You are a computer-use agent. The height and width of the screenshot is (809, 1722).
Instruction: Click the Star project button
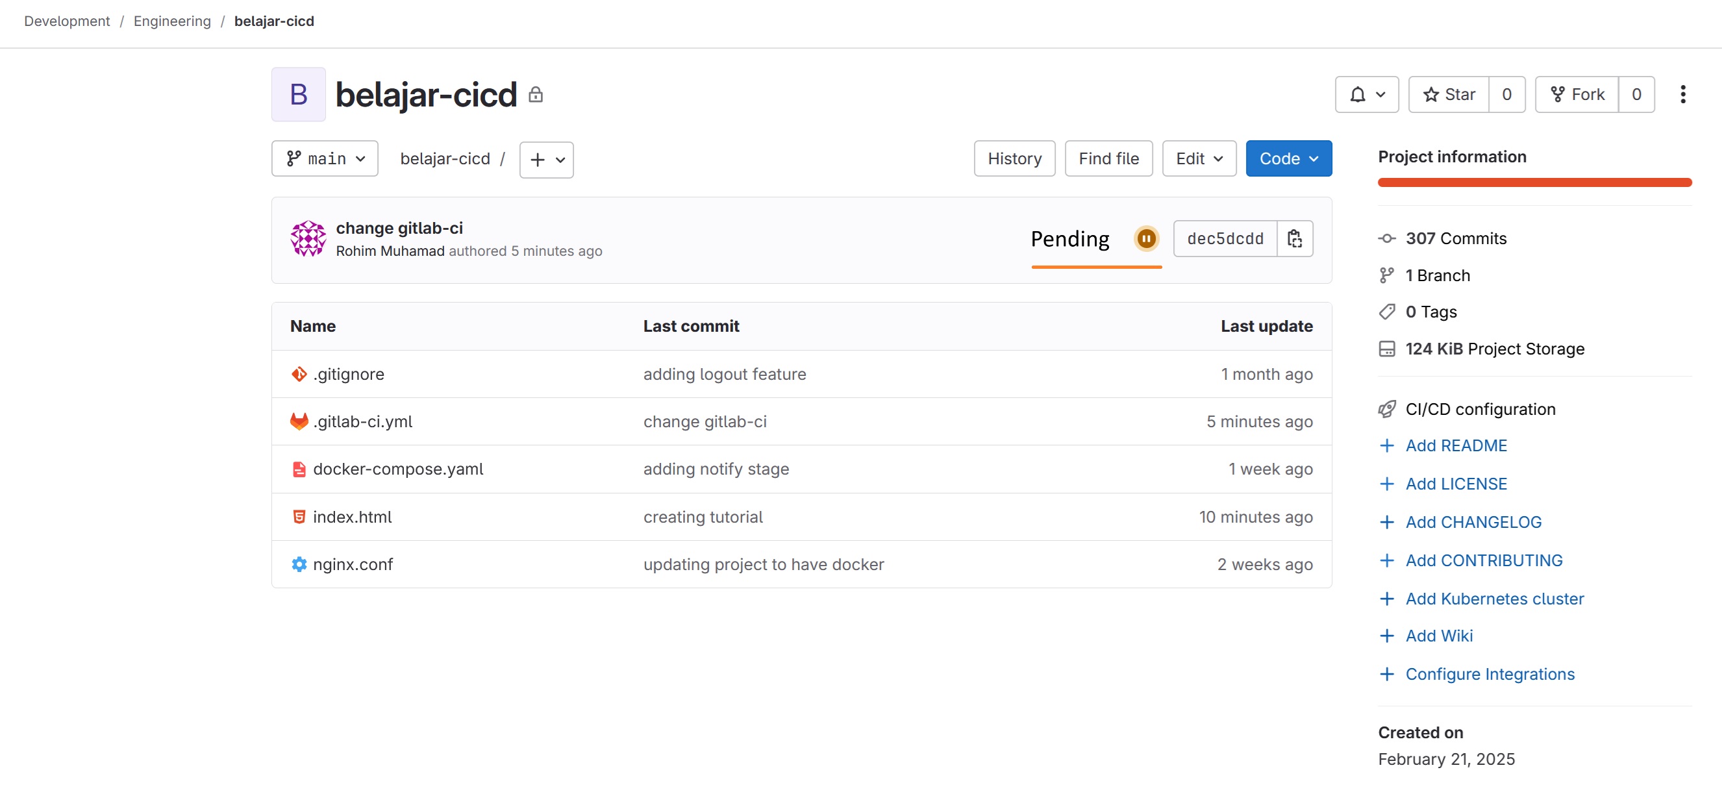point(1449,94)
